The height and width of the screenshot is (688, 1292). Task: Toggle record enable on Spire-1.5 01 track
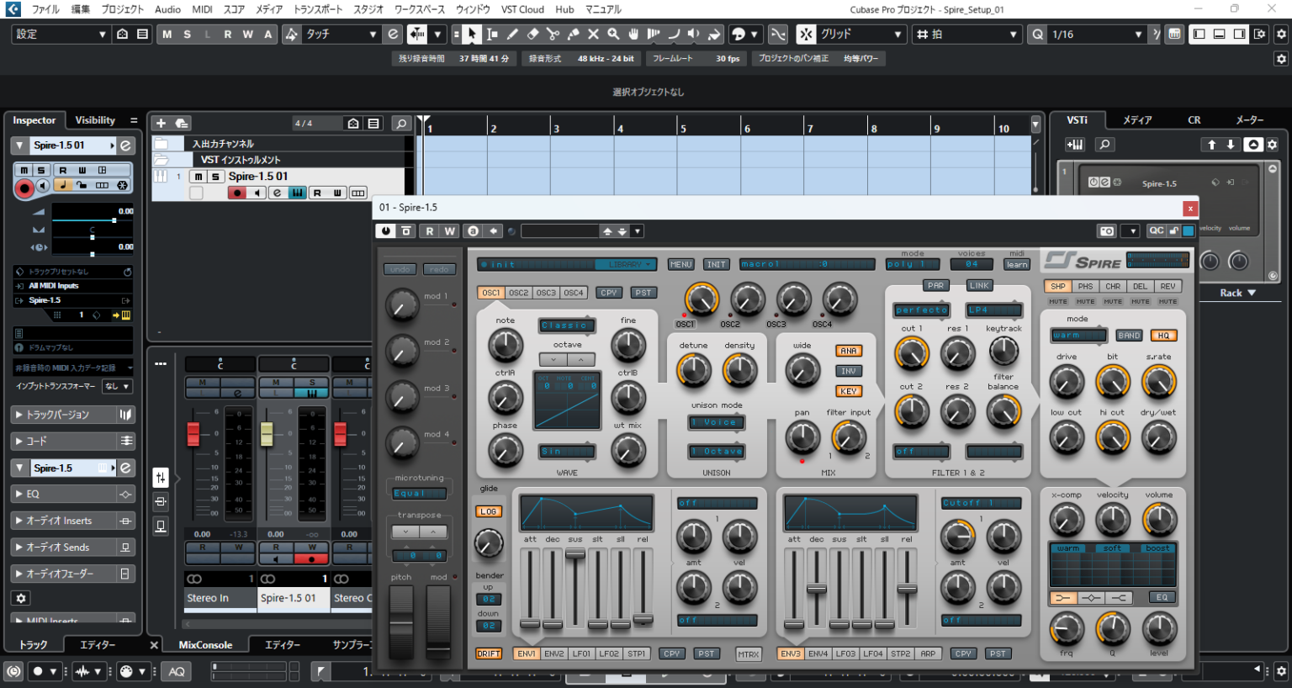237,193
